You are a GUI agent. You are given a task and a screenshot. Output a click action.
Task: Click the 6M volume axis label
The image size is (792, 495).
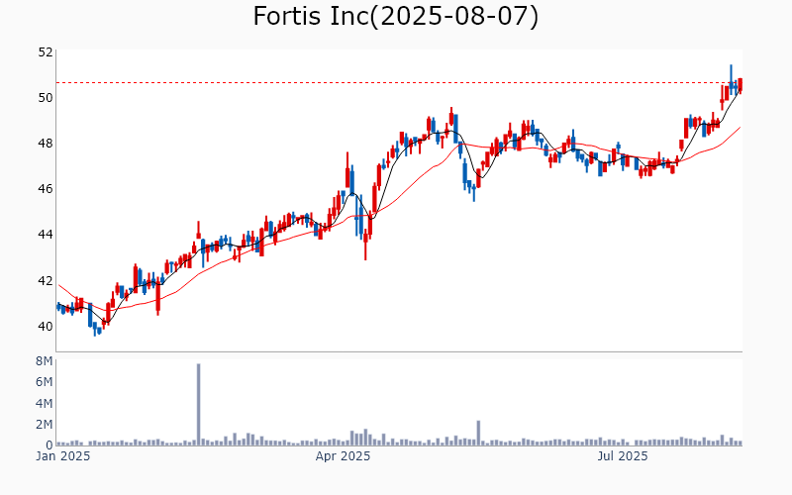[x=44, y=382]
